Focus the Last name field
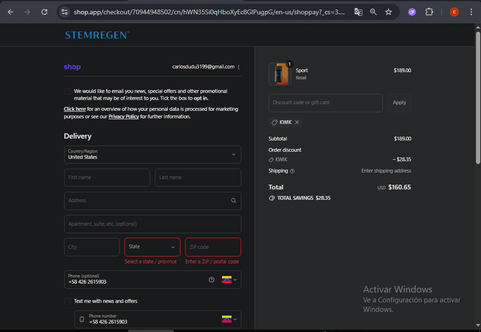 (198, 178)
